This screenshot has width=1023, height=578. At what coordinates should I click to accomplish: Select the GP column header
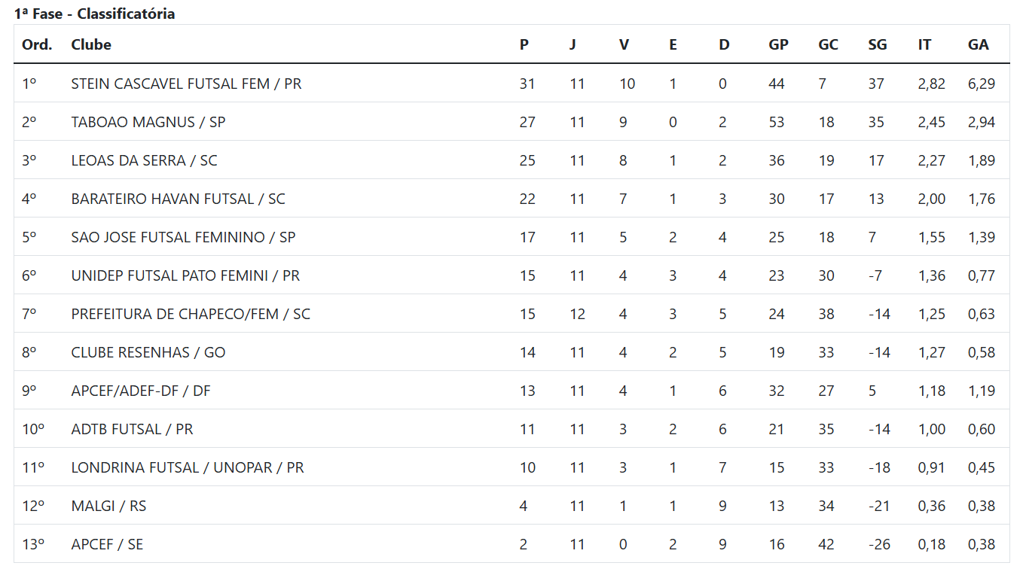(x=778, y=44)
